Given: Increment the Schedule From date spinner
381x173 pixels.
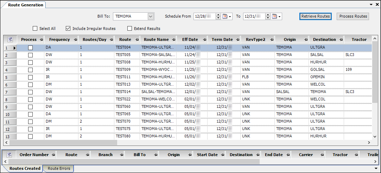Looking at the screenshot, I should tap(218, 15).
